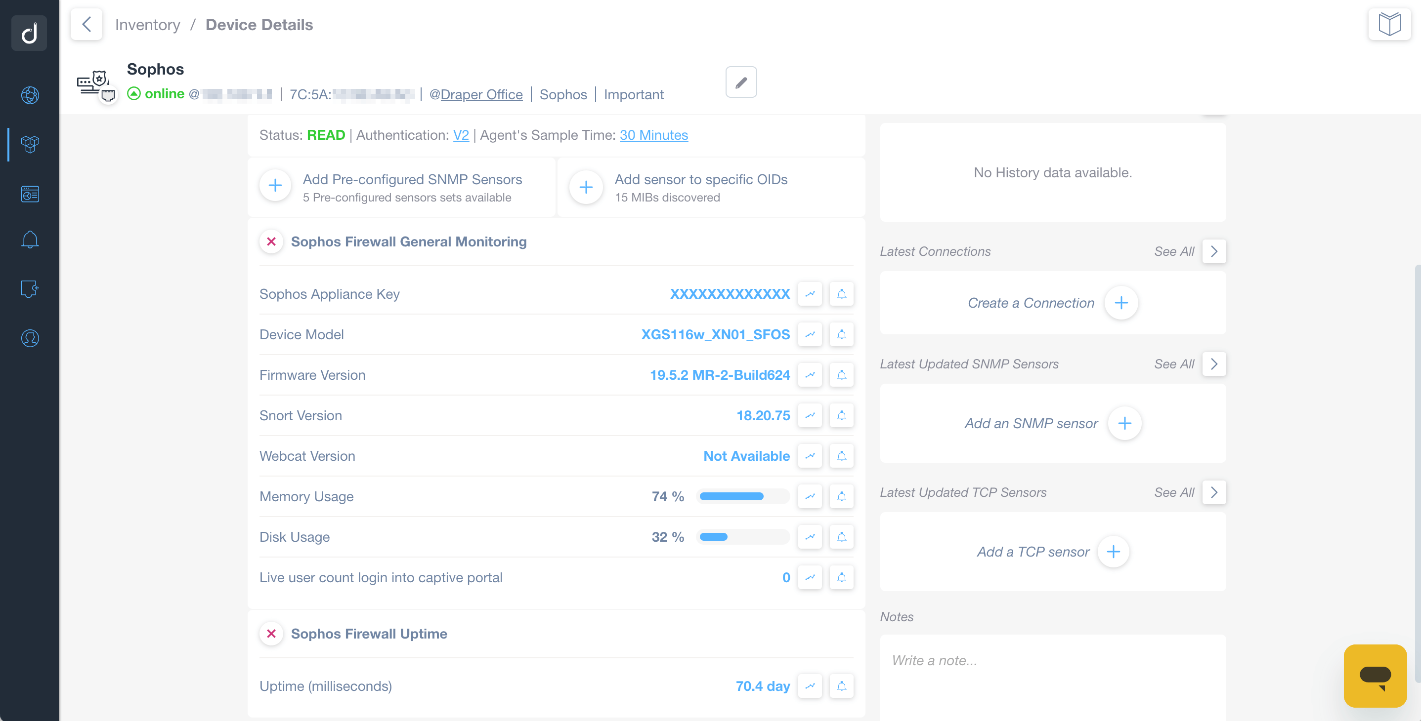Click the Memory Usage 74% progress bar
The height and width of the screenshot is (721, 1421).
click(x=742, y=497)
